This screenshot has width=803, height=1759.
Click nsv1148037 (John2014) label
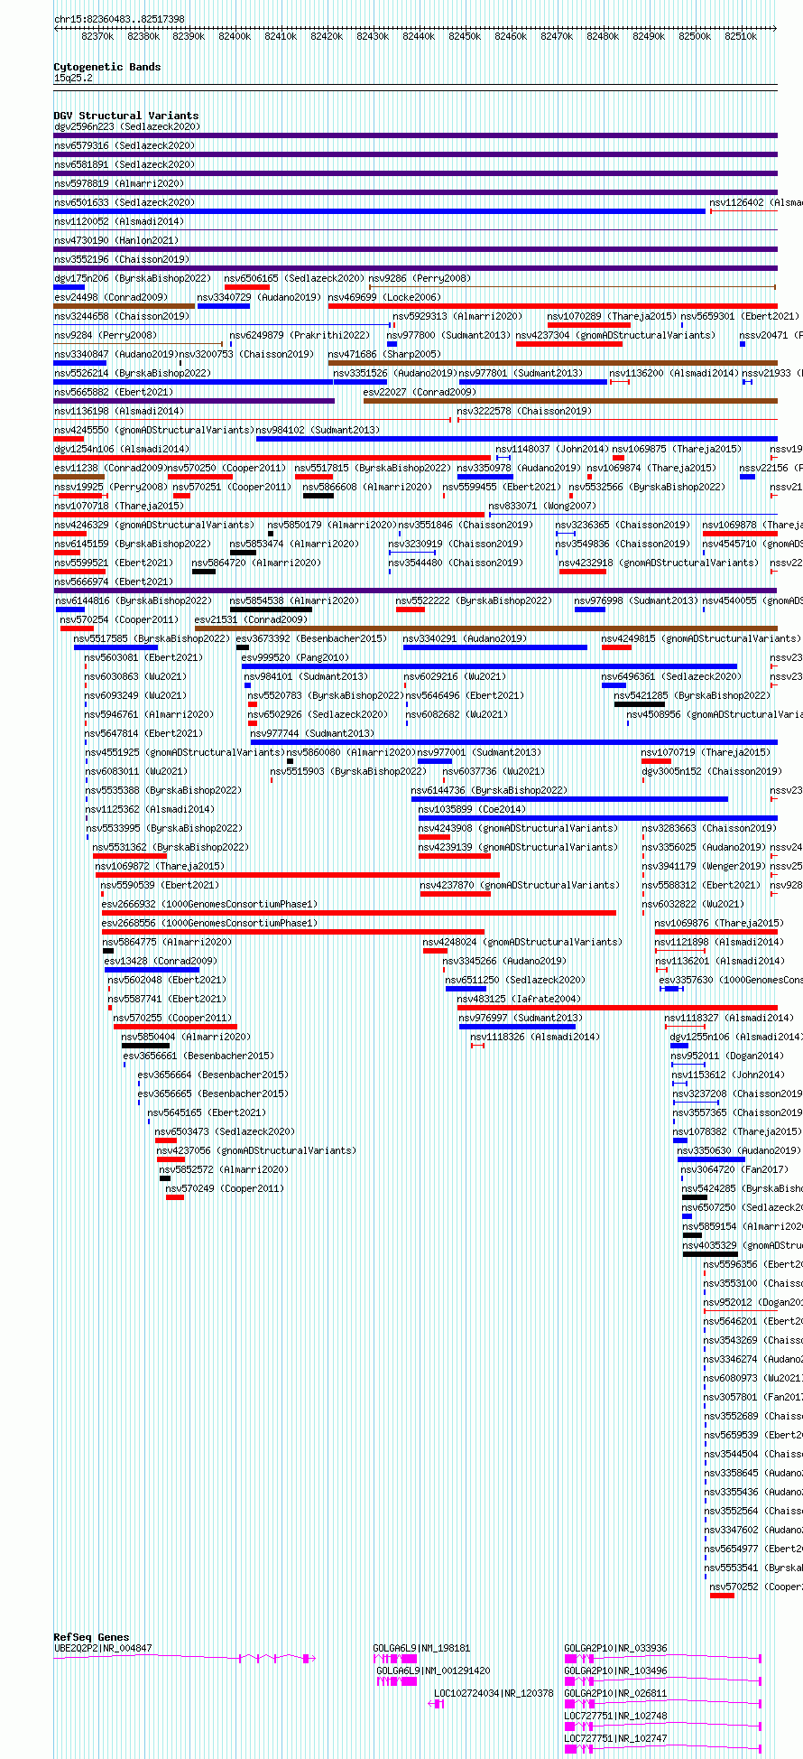click(x=552, y=449)
